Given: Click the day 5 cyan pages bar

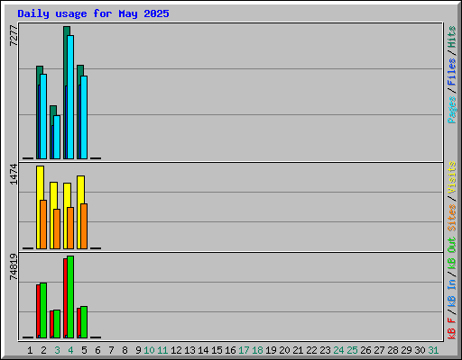Looking at the screenshot, I should pos(84,117).
